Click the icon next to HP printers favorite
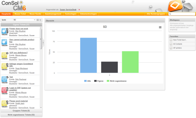196x118 pixels. (171, 48)
